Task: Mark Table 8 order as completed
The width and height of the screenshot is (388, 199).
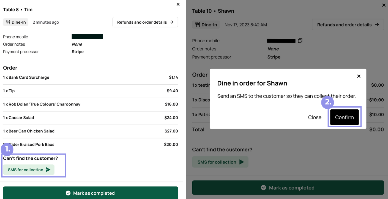Action: pos(90,193)
